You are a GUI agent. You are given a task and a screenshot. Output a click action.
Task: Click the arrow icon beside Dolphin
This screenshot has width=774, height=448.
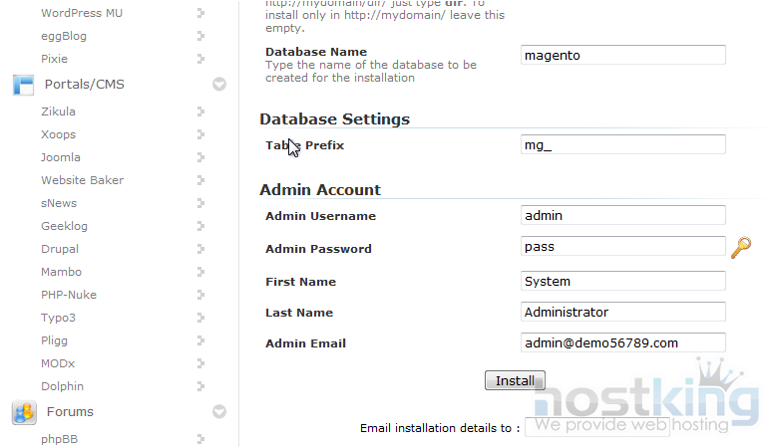(200, 386)
